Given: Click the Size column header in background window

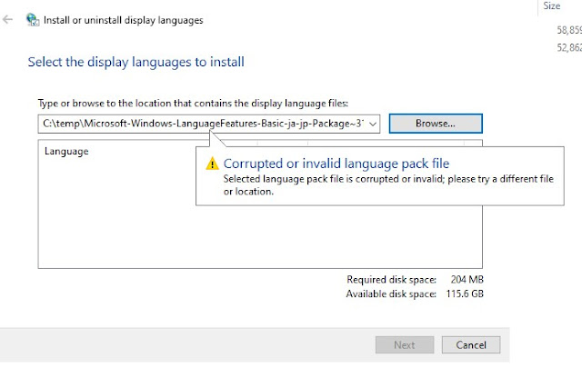Looking at the screenshot, I should tap(552, 6).
